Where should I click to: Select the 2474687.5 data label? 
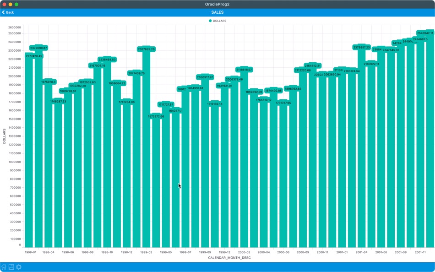[x=420, y=39]
